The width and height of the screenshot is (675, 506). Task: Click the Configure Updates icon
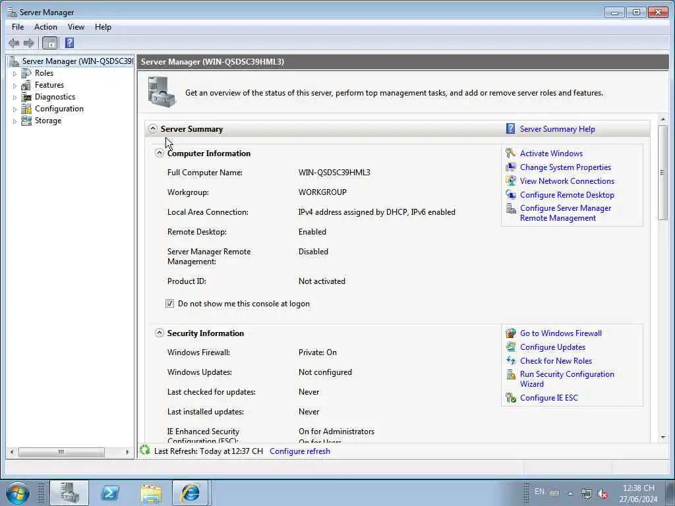511,347
